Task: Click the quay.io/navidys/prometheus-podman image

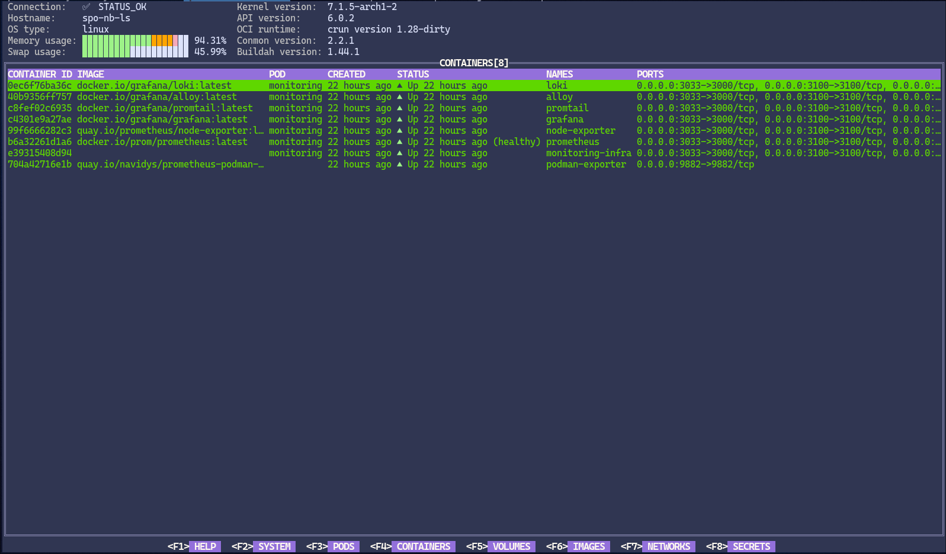Action: (171, 164)
